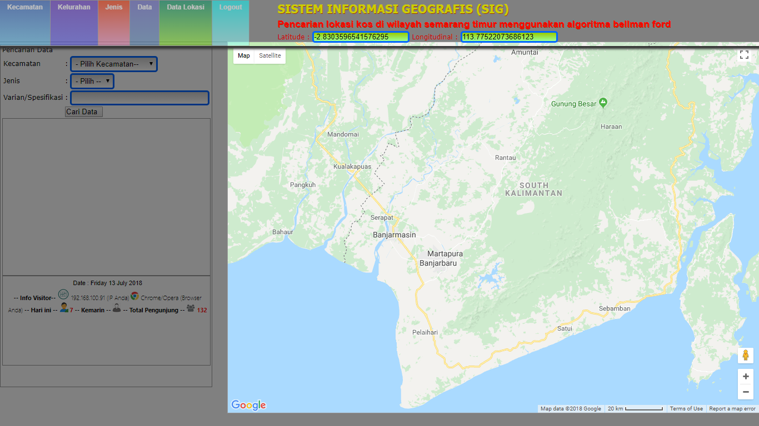The image size is (759, 426).
Task: Open the Pilih Kecamatan dropdown
Action: coord(114,64)
